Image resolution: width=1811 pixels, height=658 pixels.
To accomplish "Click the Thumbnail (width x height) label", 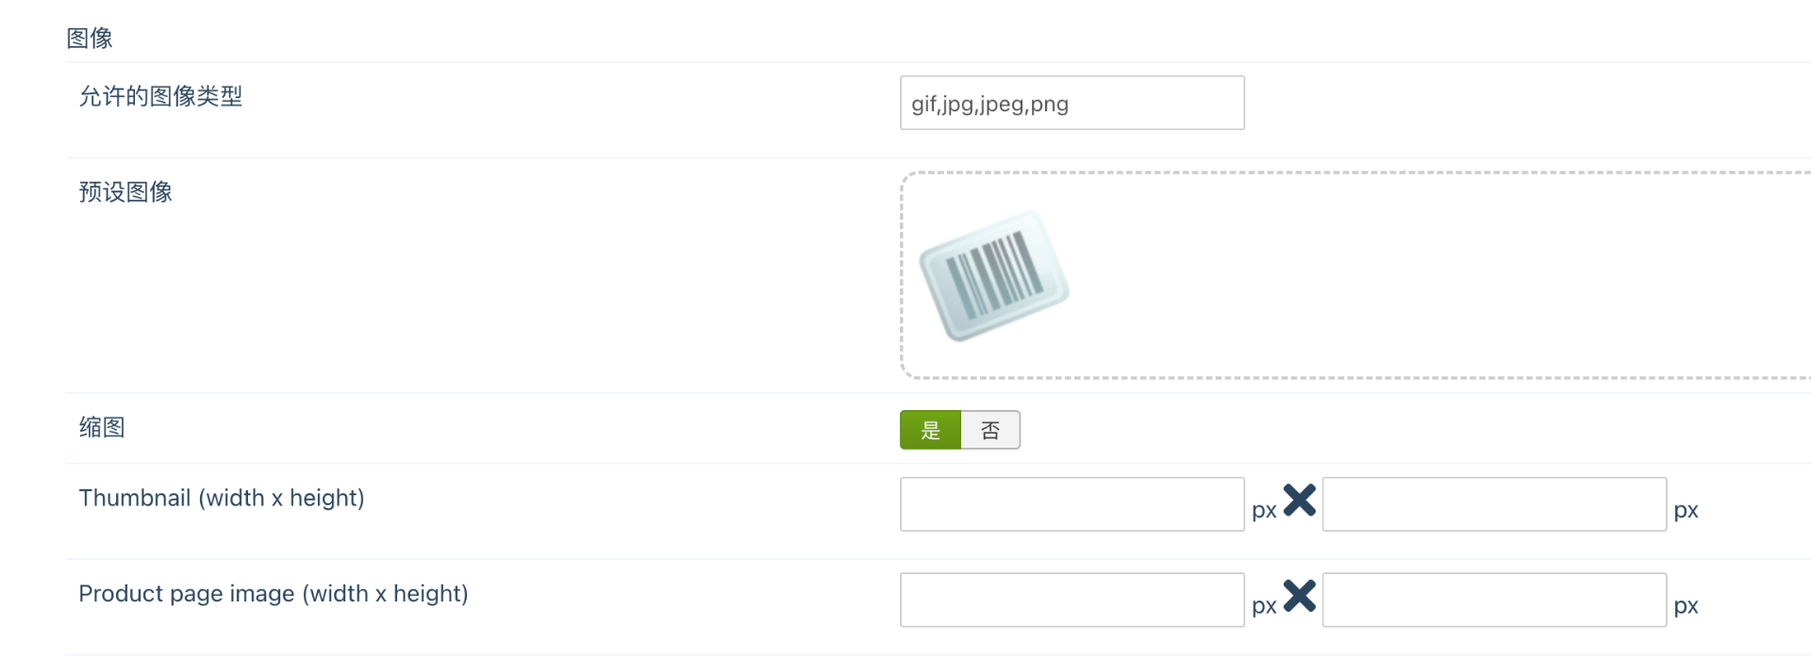I will pyautogui.click(x=222, y=498).
